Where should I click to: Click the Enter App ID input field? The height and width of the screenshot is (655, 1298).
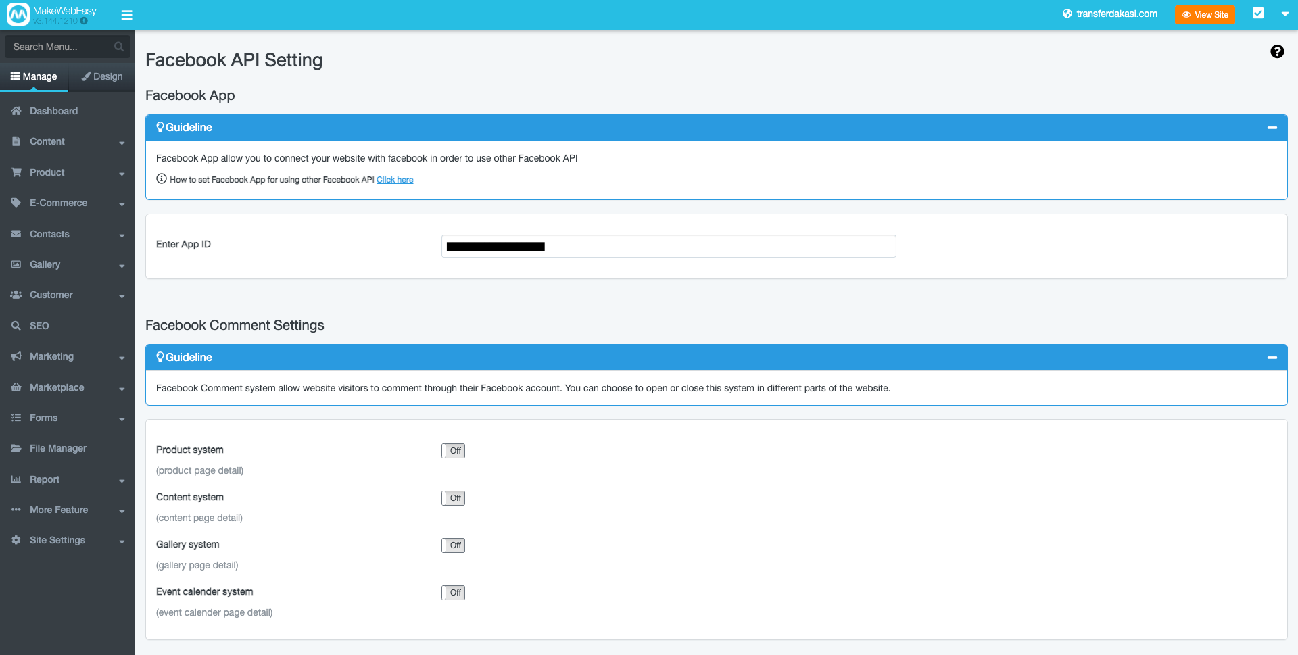[x=668, y=246]
